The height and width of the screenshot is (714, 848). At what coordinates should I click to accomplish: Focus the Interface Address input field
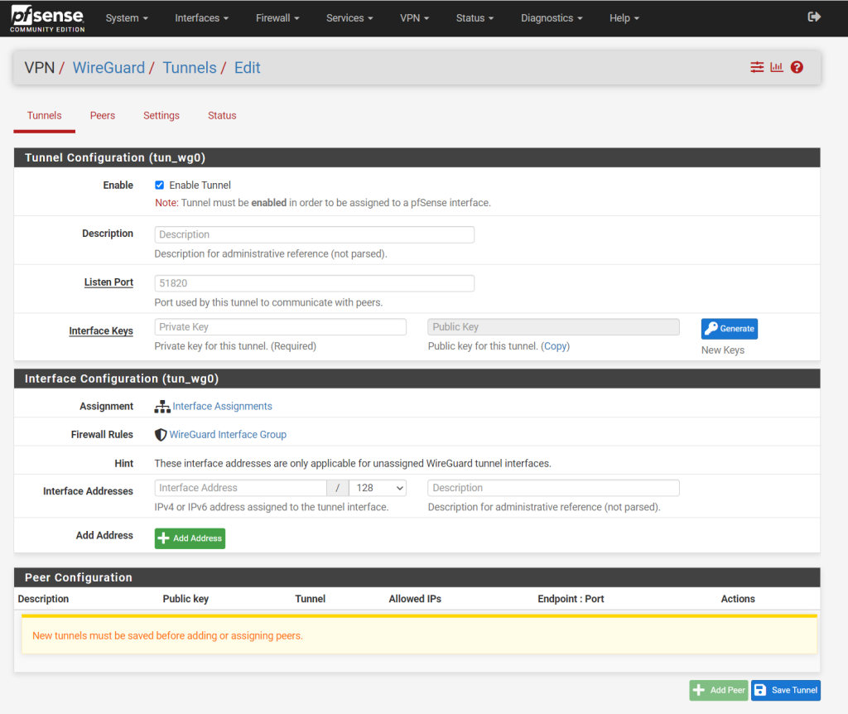coord(241,488)
